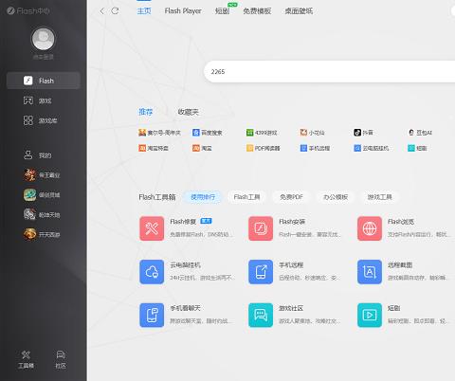
Task: Launch the third game with gray icon in sidebar
Action: point(42,214)
